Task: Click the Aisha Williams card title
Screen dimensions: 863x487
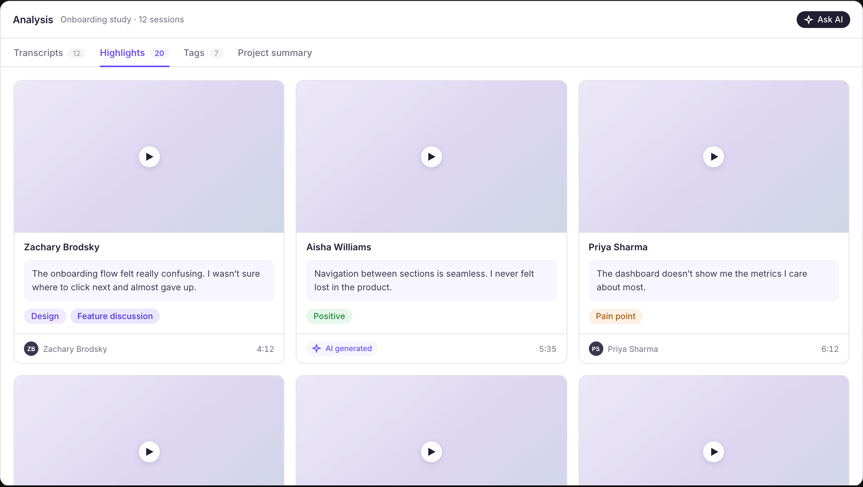Action: coord(338,247)
